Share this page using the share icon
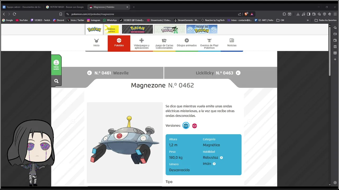This screenshot has height=190, width=339. pyautogui.click(x=240, y=14)
